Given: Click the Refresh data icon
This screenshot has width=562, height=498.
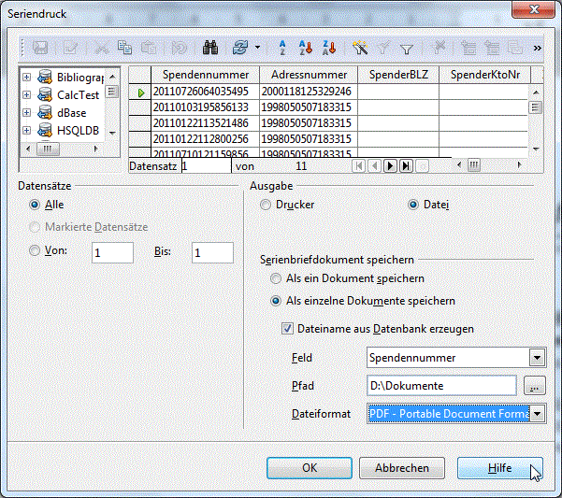Looking at the screenshot, I should pos(239,48).
